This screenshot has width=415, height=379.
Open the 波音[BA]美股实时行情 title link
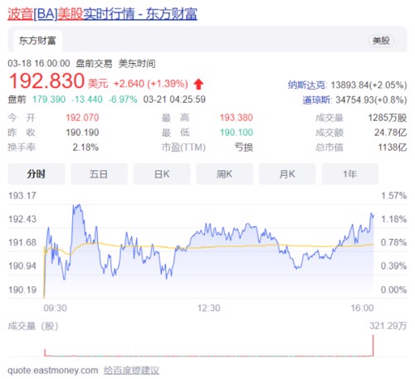102,13
